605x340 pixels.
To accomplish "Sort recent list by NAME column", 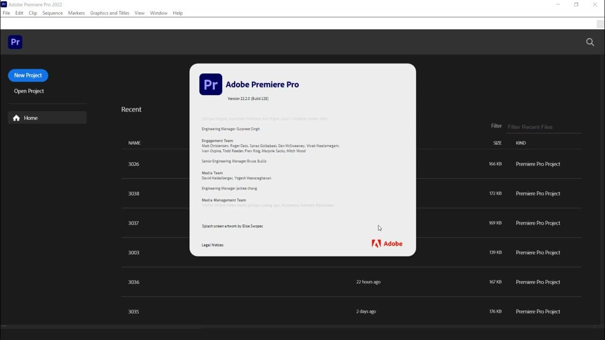I will coord(134,143).
